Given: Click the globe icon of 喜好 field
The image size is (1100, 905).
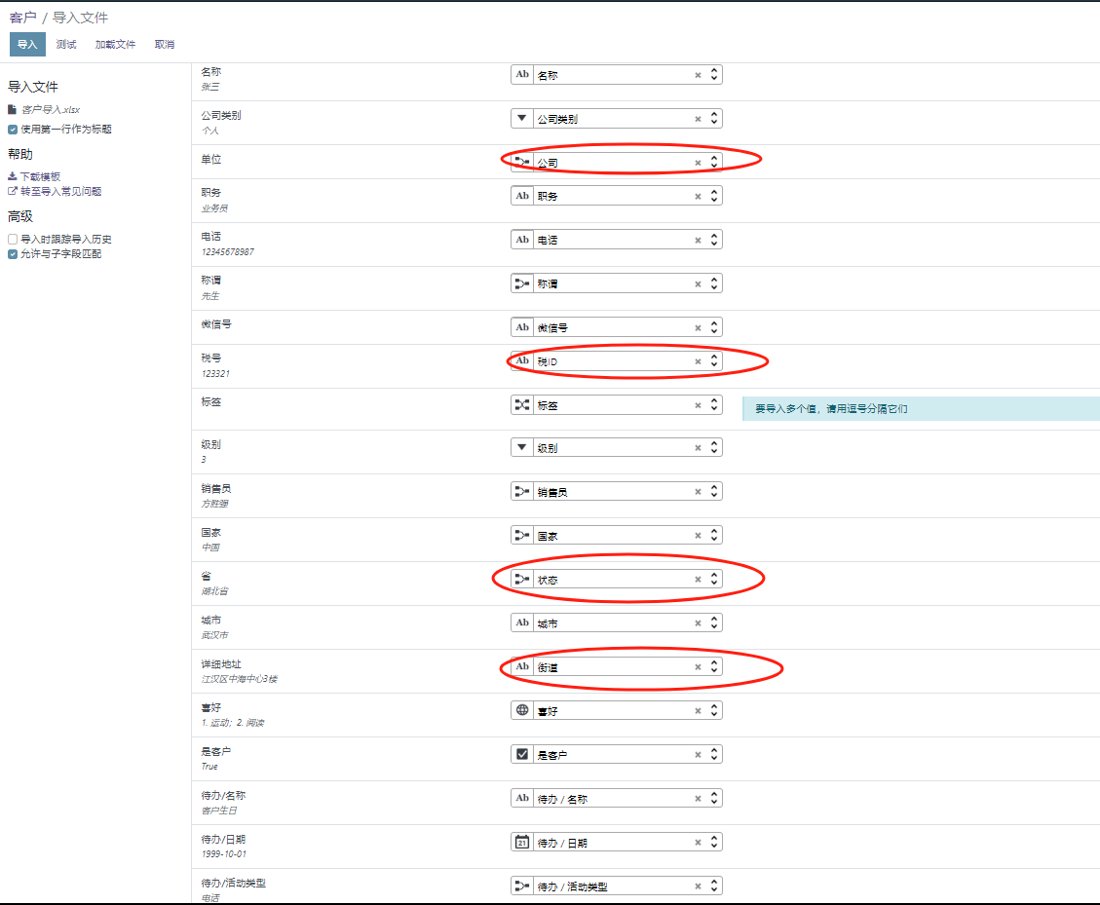Looking at the screenshot, I should click(x=522, y=710).
